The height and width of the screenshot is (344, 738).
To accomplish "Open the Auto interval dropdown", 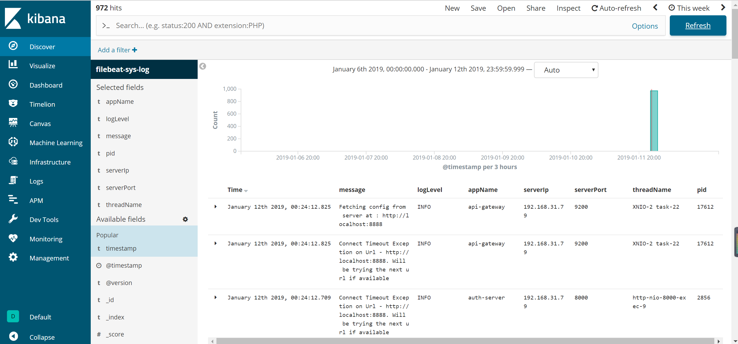I will [566, 70].
